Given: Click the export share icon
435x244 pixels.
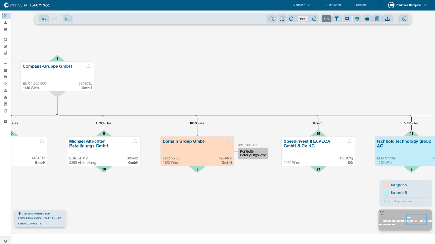Looking at the screenshot, I should (x=387, y=19).
